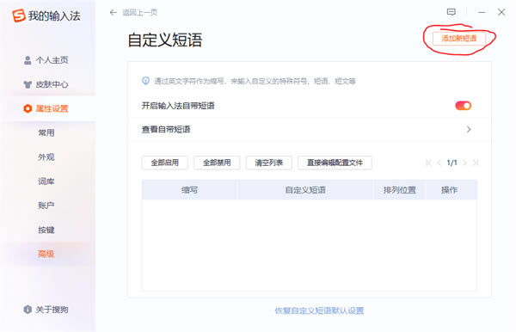Open the 词库 settings tab
The height and width of the screenshot is (332, 516).
click(46, 181)
